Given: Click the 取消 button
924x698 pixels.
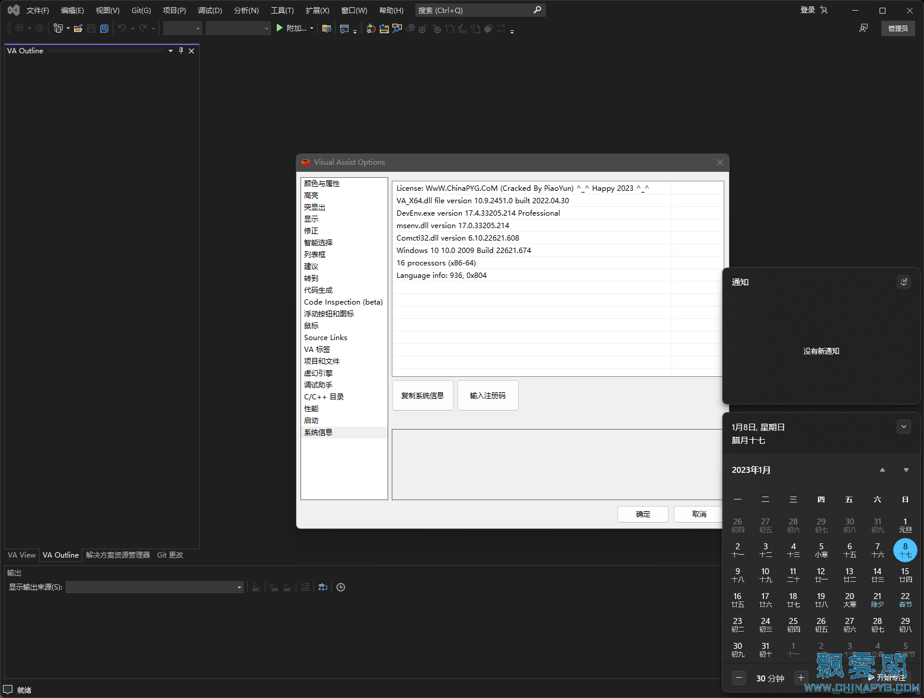Looking at the screenshot, I should point(699,514).
